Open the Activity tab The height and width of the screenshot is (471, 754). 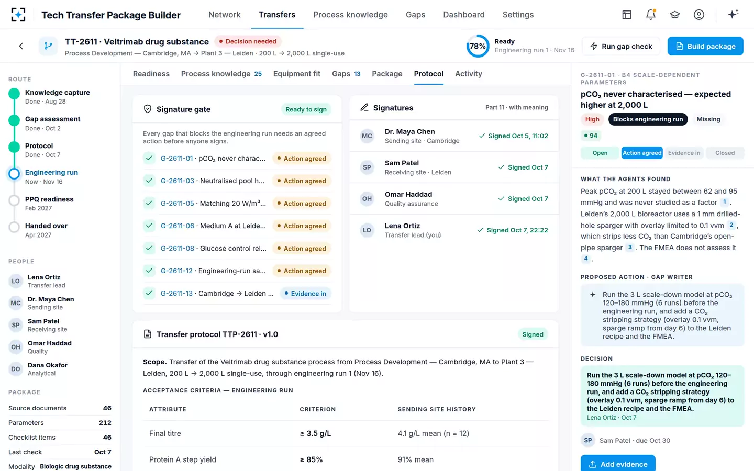click(469, 74)
